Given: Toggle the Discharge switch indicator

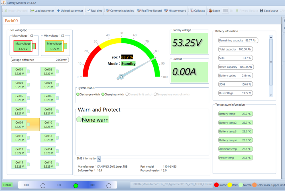Looking at the screenshot, I should tap(78, 94).
